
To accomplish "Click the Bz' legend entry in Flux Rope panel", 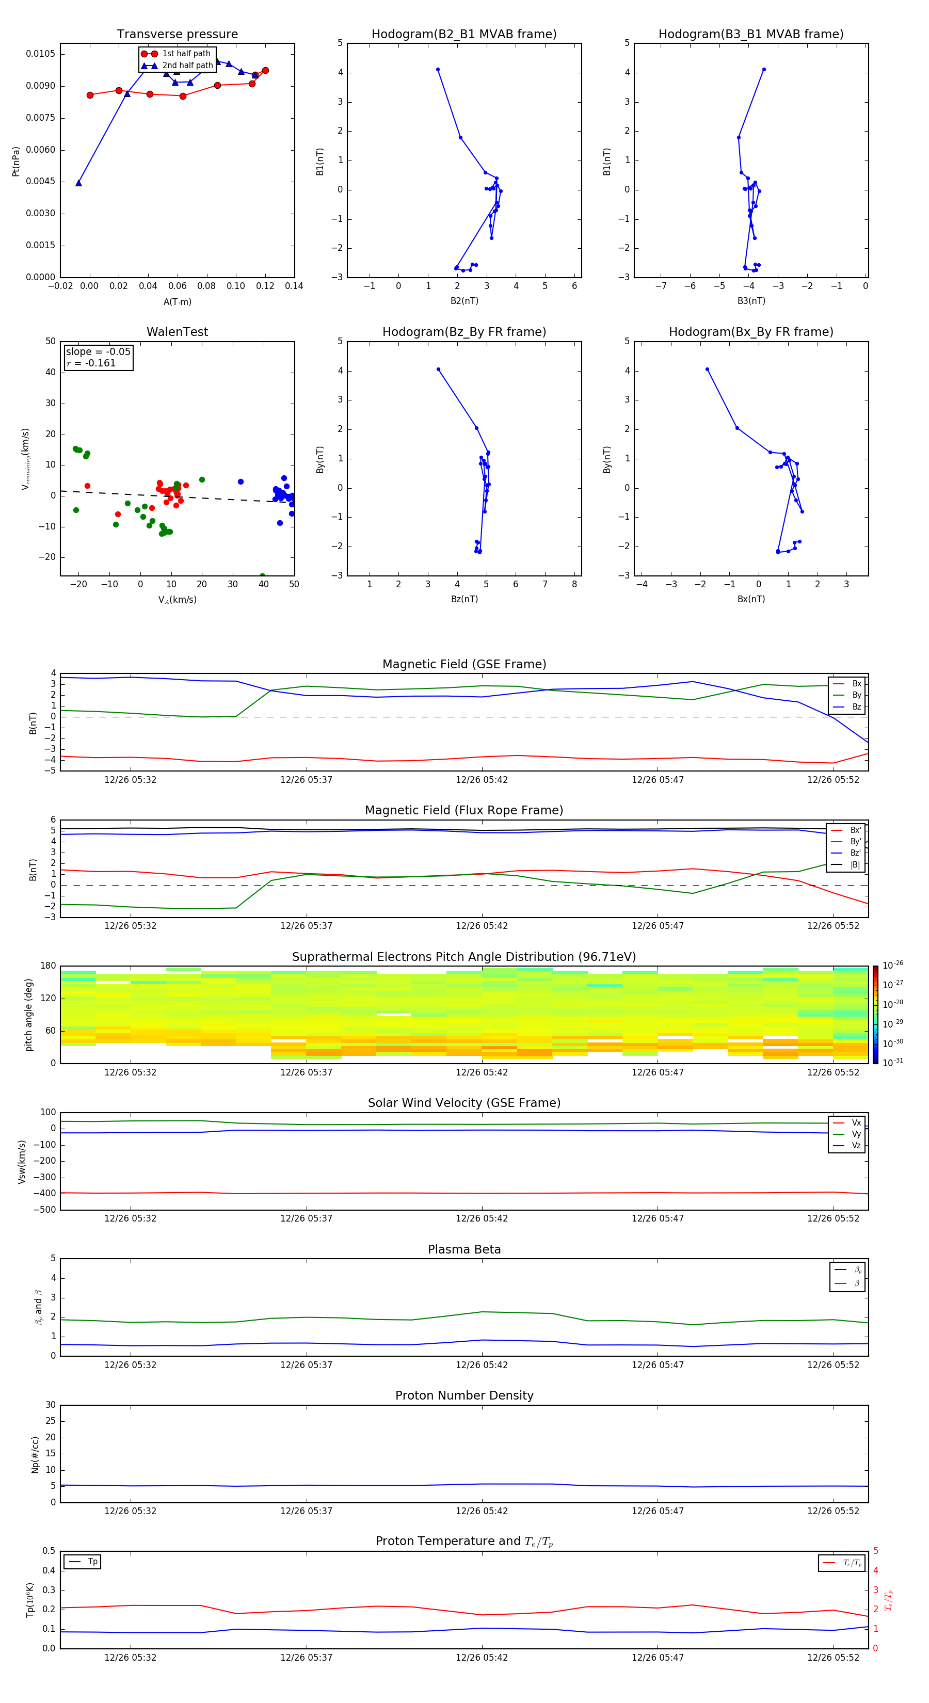I will 846,853.
